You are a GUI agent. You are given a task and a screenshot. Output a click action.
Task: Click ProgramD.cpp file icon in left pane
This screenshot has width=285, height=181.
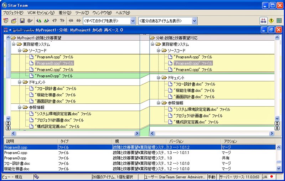click(x=31, y=76)
